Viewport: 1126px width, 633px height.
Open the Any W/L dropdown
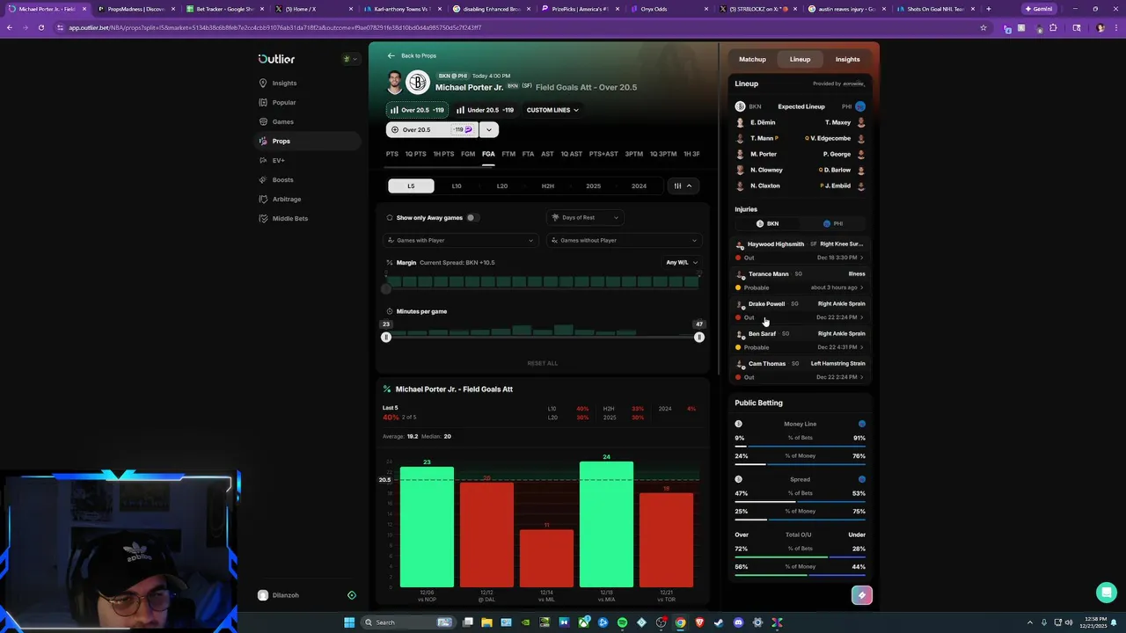(x=682, y=262)
